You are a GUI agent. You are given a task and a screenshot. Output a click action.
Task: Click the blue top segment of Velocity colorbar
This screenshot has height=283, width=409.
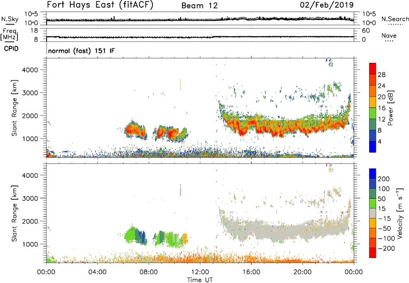373,174
